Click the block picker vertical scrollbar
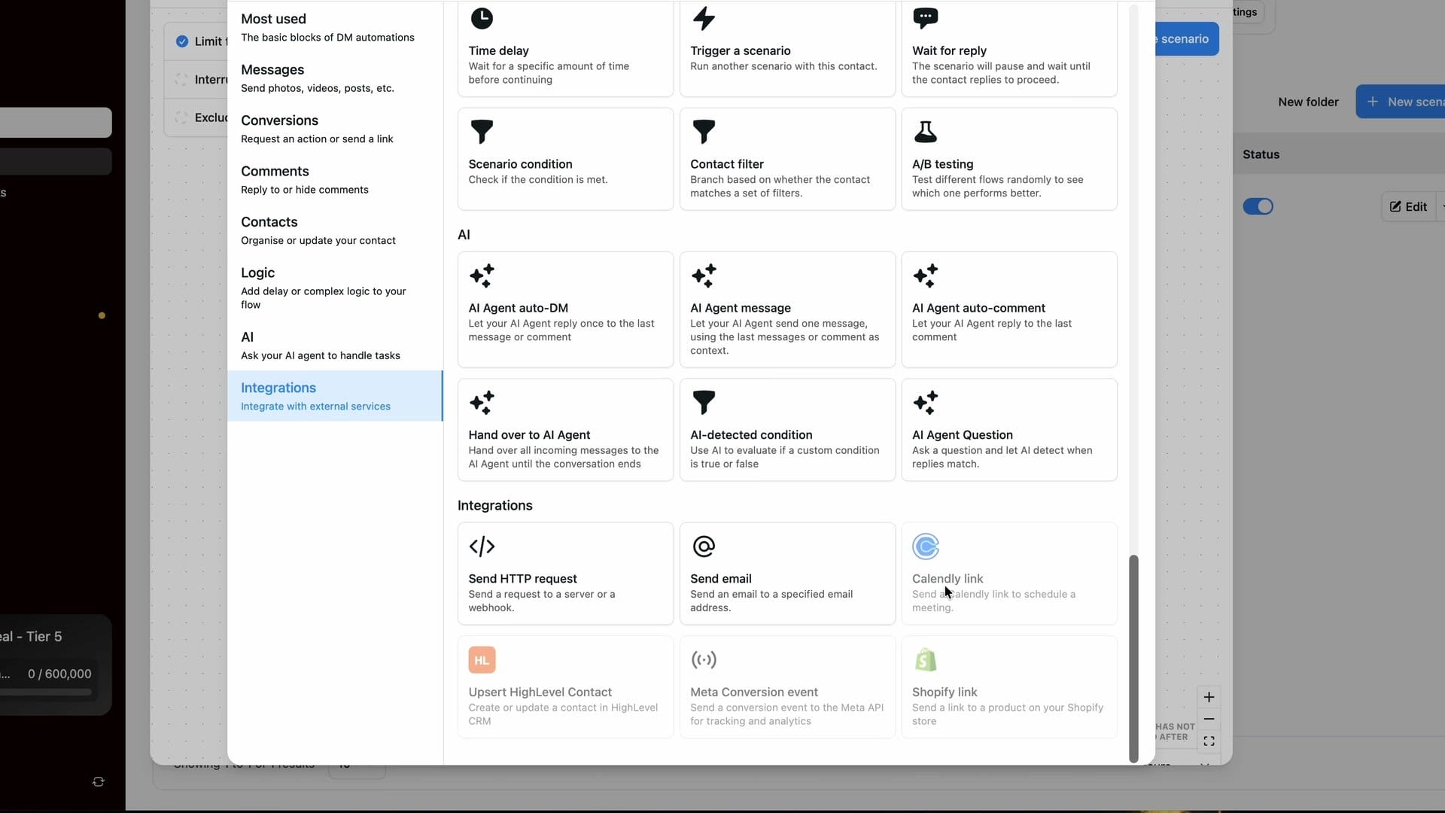Image resolution: width=1445 pixels, height=813 pixels. coord(1133,659)
